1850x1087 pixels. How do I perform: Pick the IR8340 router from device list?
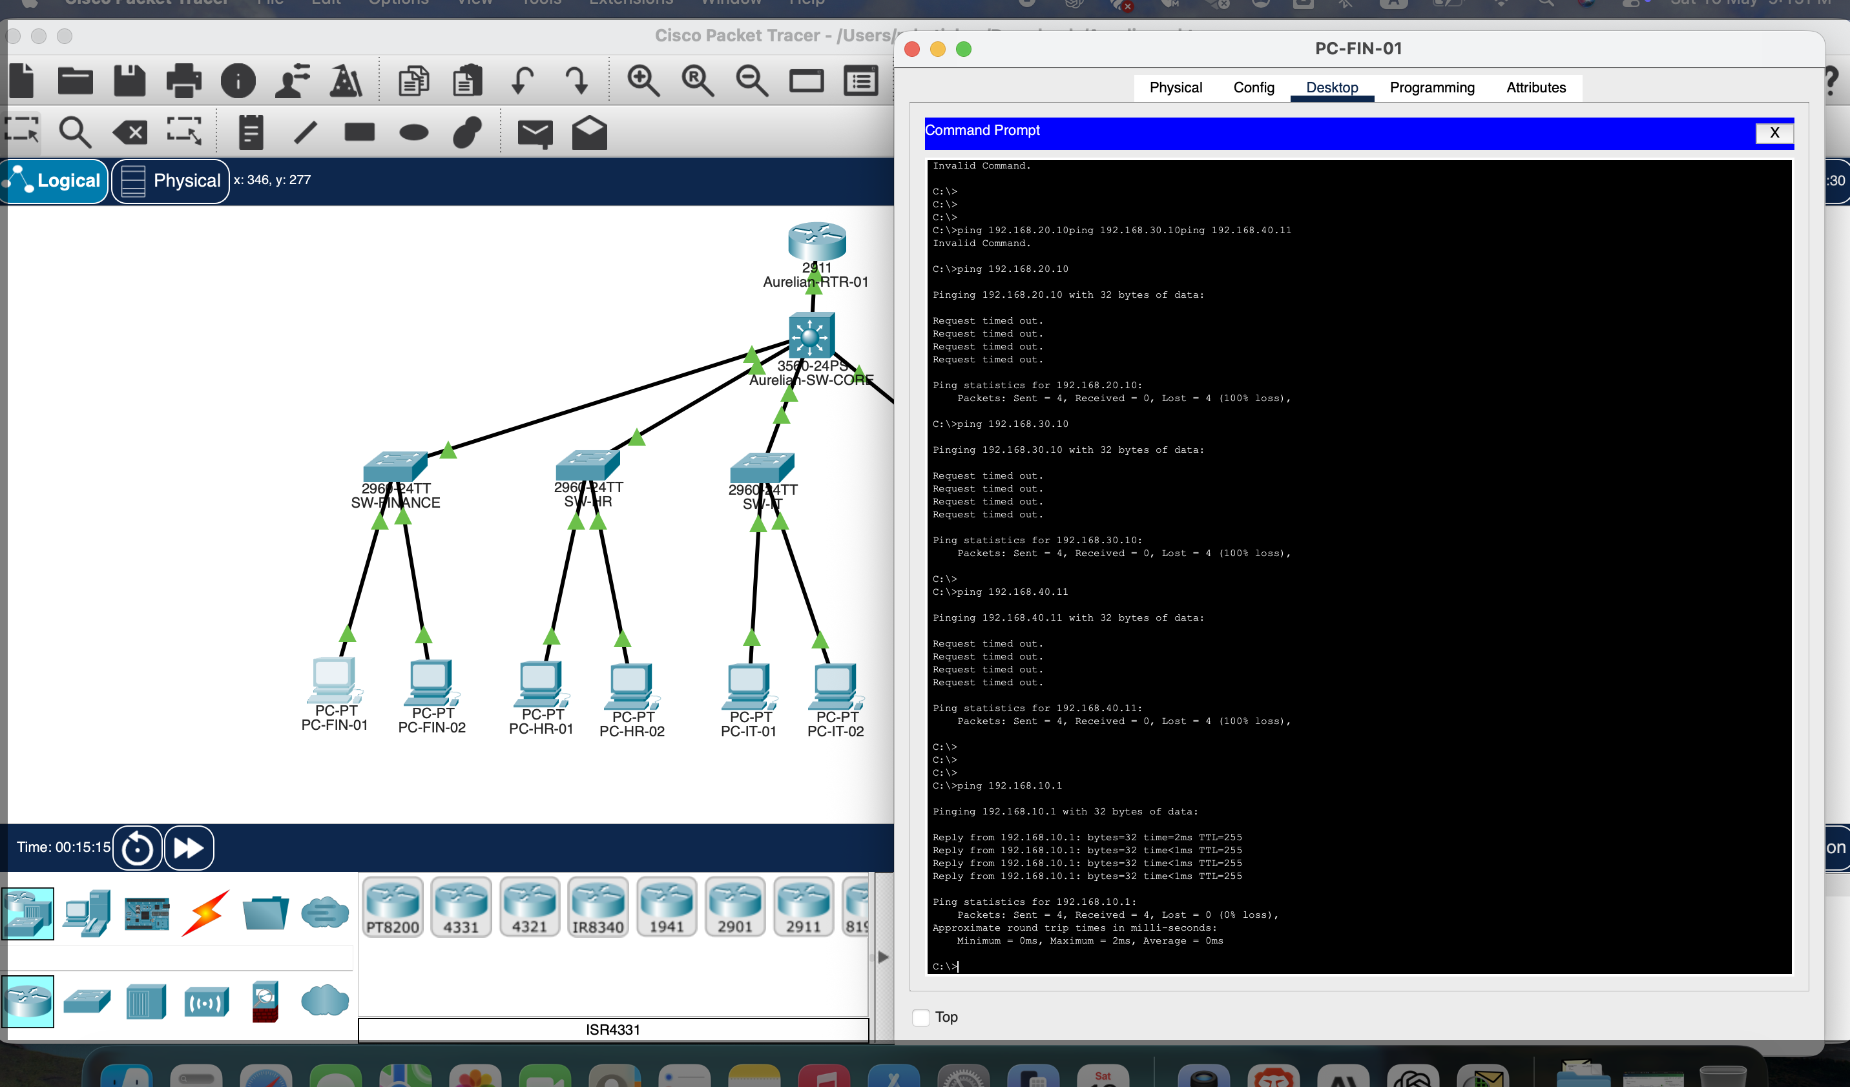coord(598,907)
